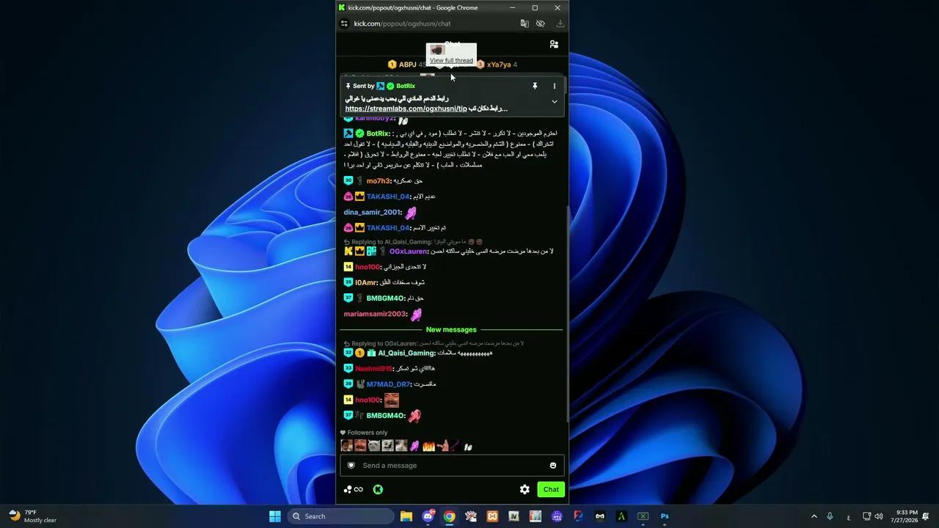Jump to New messages divider
The width and height of the screenshot is (939, 528).
coord(451,330)
